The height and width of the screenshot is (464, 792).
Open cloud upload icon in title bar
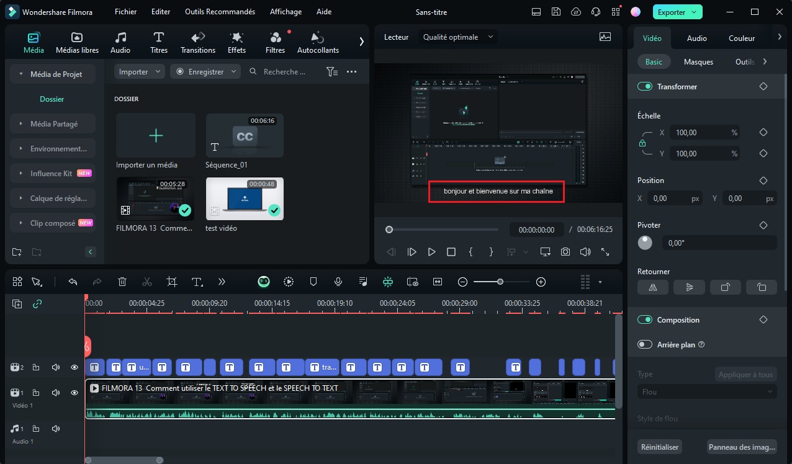coord(576,12)
